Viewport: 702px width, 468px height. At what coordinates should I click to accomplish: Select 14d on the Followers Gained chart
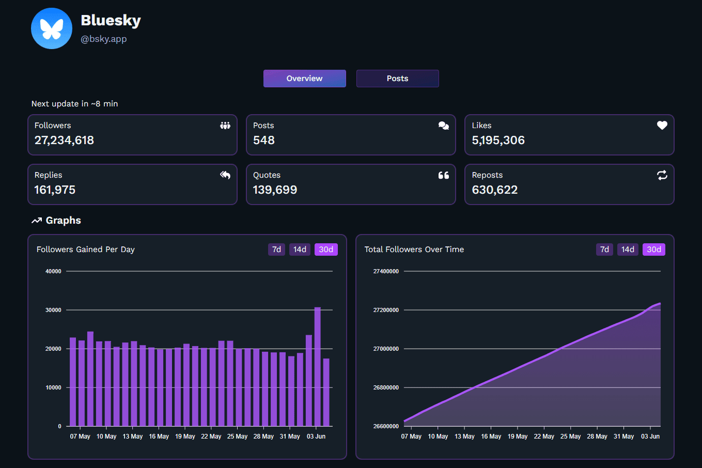300,249
